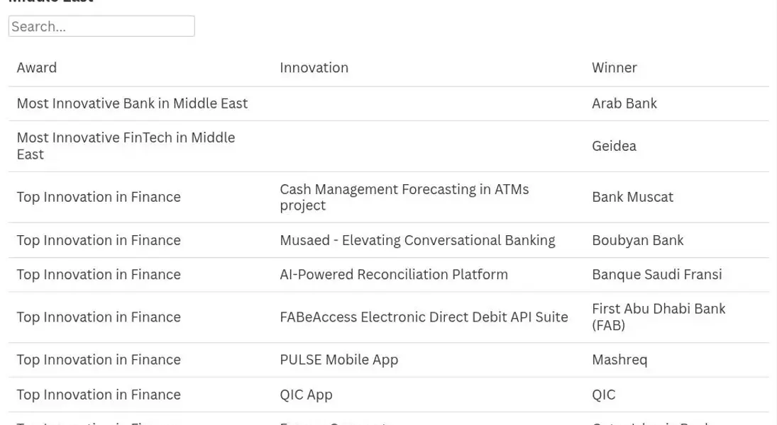This screenshot has height=425, width=777.
Task: Click AI-Powered Reconciliation Platform innovation
Action: [394, 274]
